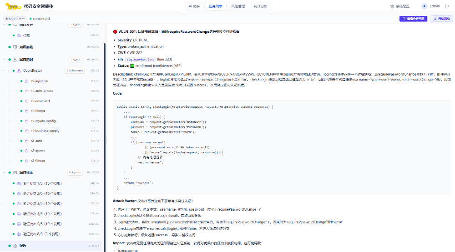455x252 pixels.
Task: Switch to the AI 助手 tab
Action: coord(193,6)
